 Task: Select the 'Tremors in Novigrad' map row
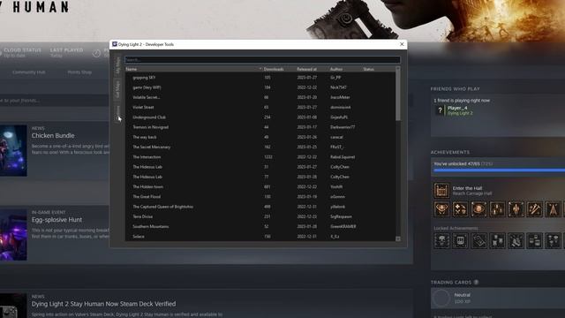coord(260,127)
